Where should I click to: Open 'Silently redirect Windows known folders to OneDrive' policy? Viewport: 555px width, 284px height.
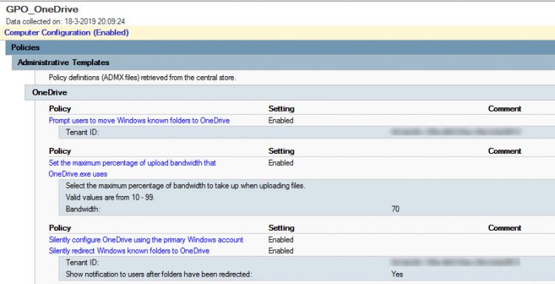coord(129,251)
